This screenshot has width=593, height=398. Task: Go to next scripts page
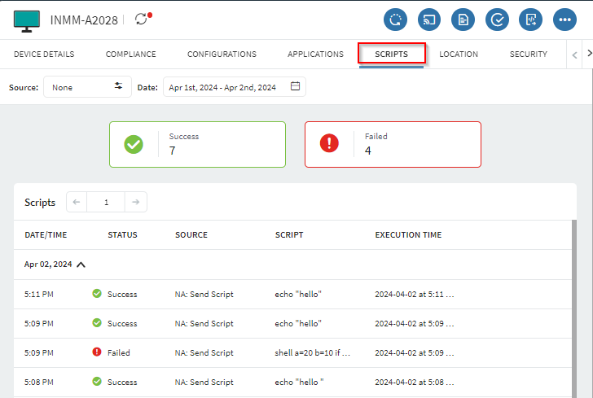(136, 203)
